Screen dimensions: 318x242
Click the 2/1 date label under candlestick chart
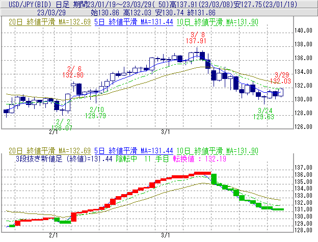(x=54, y=132)
